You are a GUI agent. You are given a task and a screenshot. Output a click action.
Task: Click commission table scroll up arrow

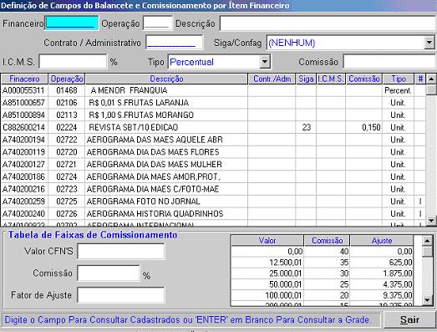pos(427,240)
